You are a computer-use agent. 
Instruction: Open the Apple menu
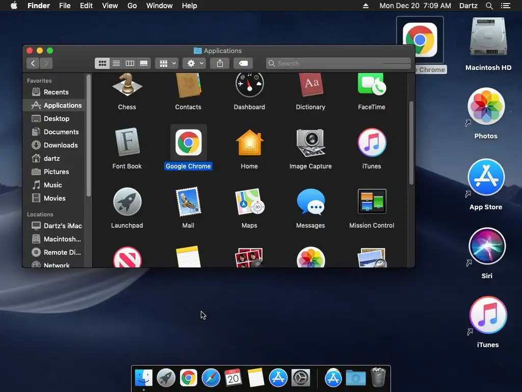click(x=14, y=6)
